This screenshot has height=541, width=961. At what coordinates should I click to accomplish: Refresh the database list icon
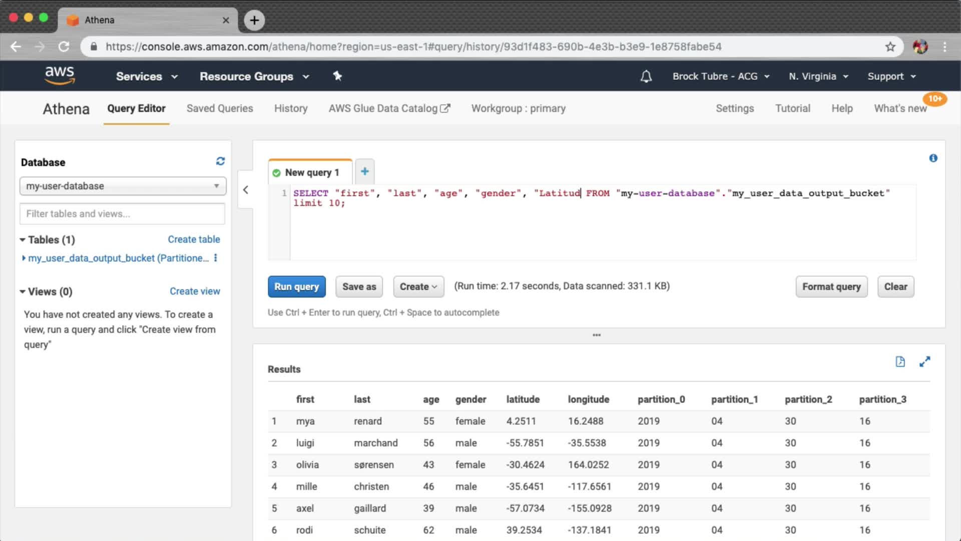point(220,161)
